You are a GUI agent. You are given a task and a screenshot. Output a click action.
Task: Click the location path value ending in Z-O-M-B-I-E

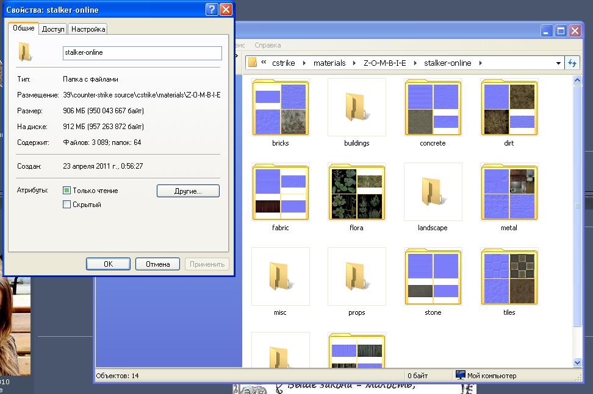(x=142, y=95)
